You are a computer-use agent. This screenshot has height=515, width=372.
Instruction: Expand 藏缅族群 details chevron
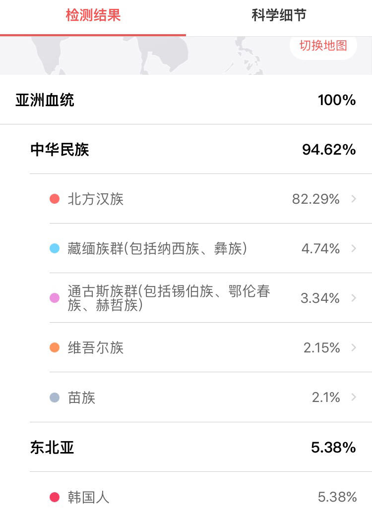click(x=354, y=248)
